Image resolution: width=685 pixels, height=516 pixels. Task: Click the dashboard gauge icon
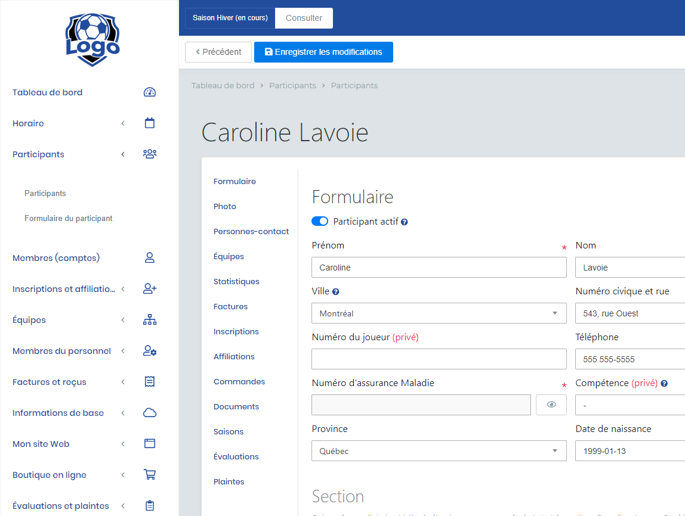tap(150, 92)
